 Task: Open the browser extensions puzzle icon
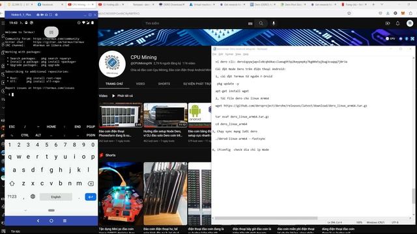(x=410, y=13)
